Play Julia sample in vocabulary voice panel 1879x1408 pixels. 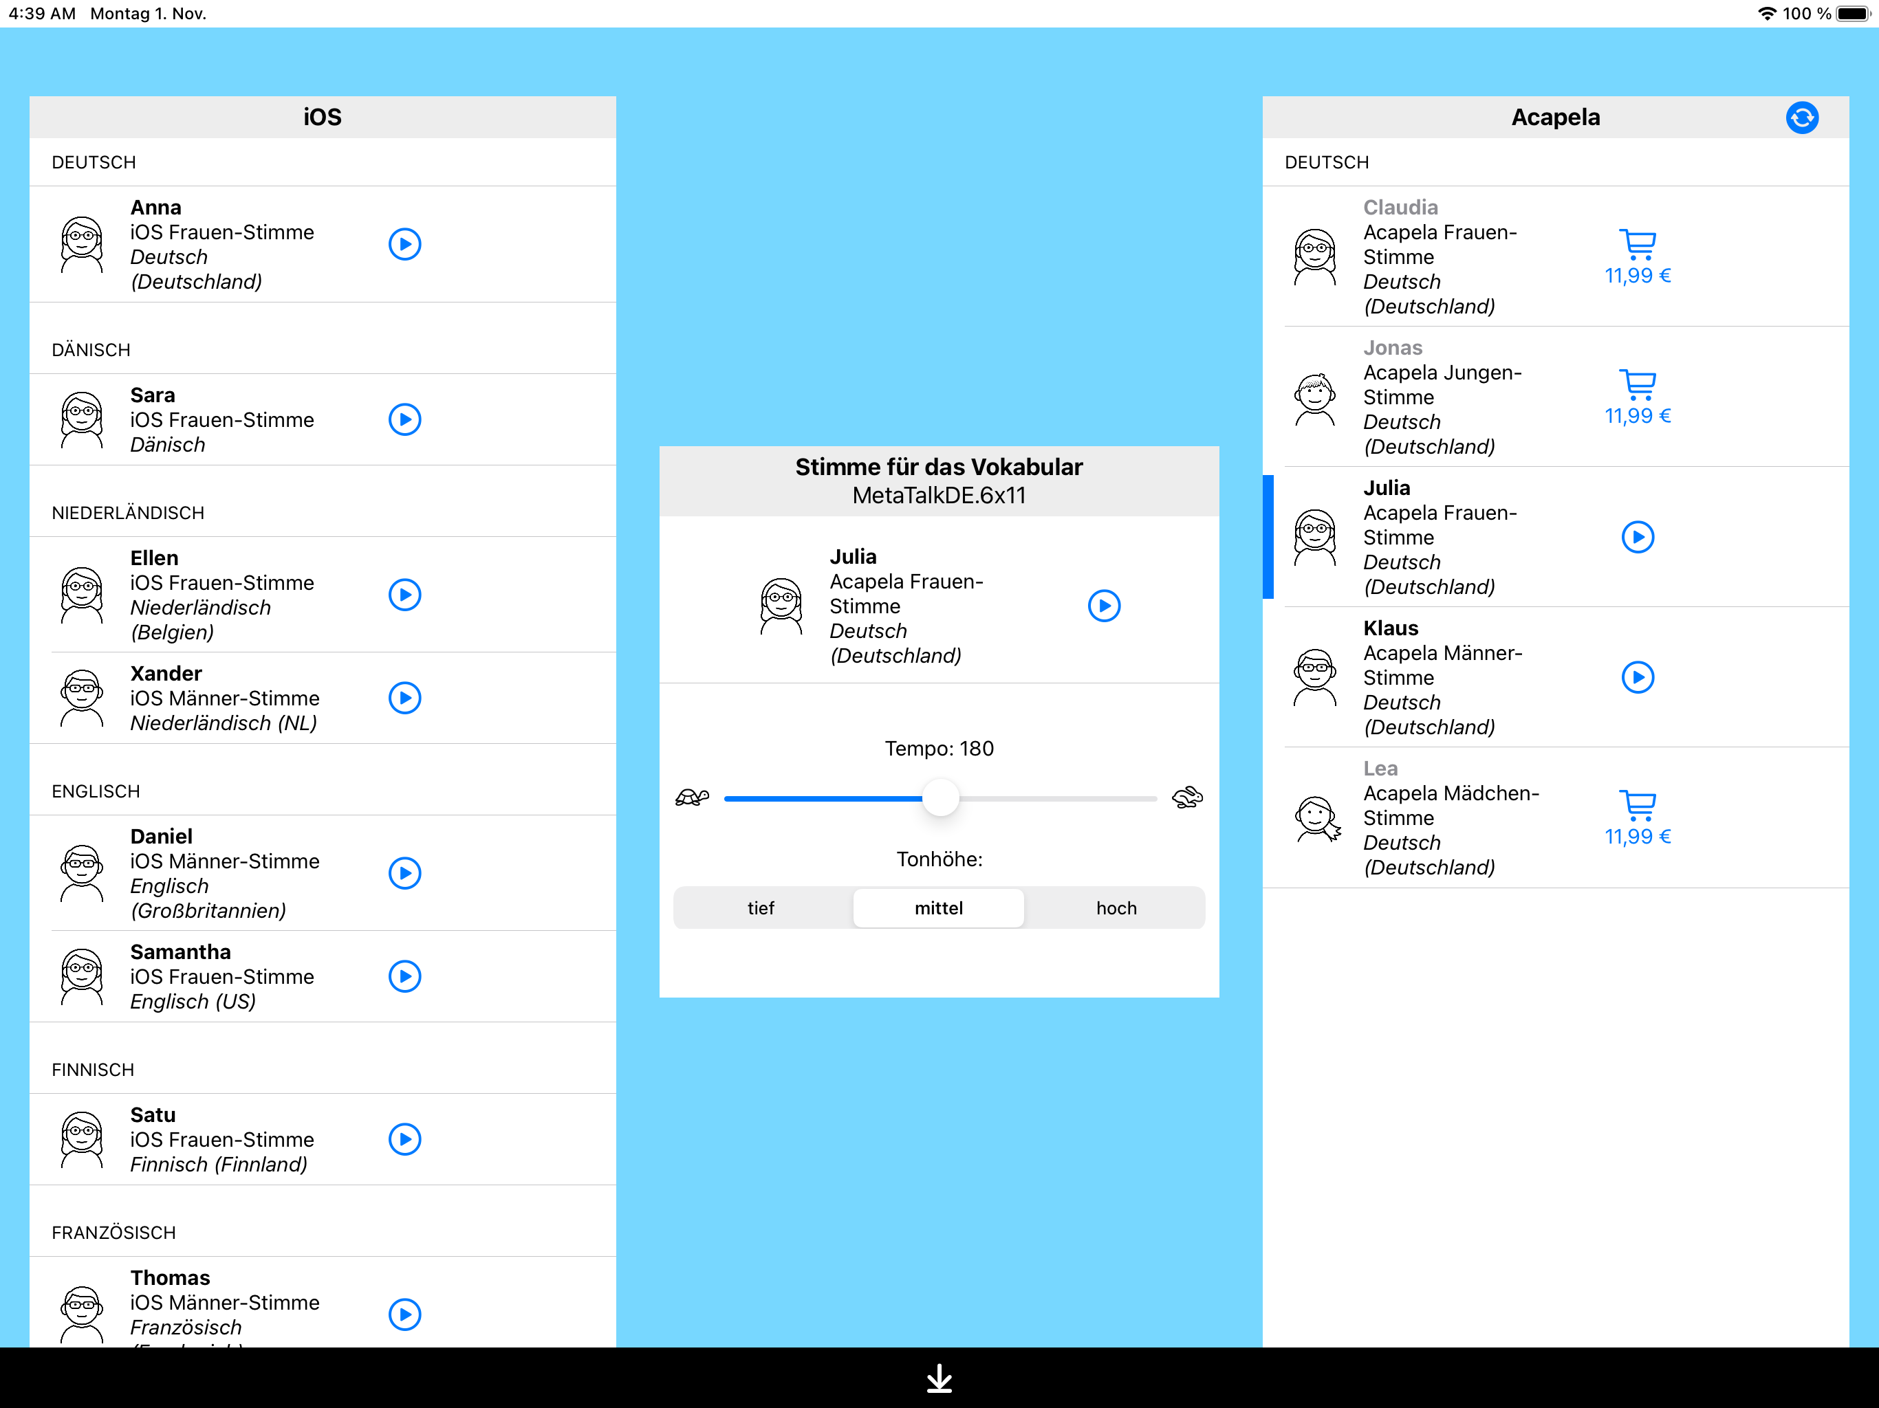click(1105, 606)
